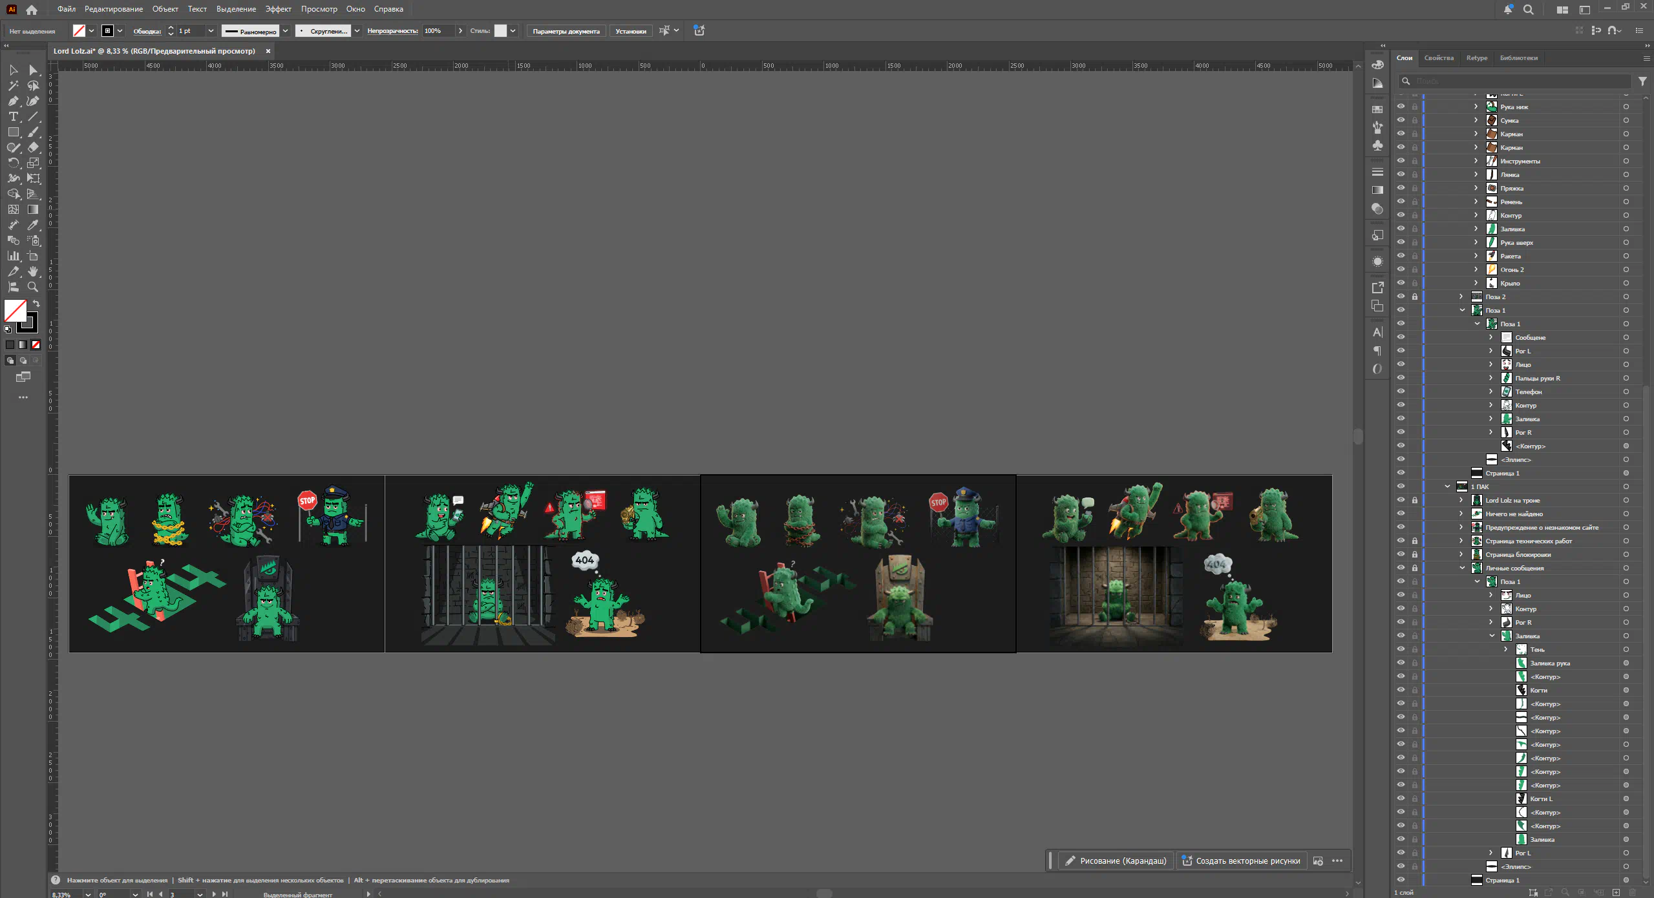The height and width of the screenshot is (898, 1654).
Task: Activate the Hand tool
Action: coord(33,272)
